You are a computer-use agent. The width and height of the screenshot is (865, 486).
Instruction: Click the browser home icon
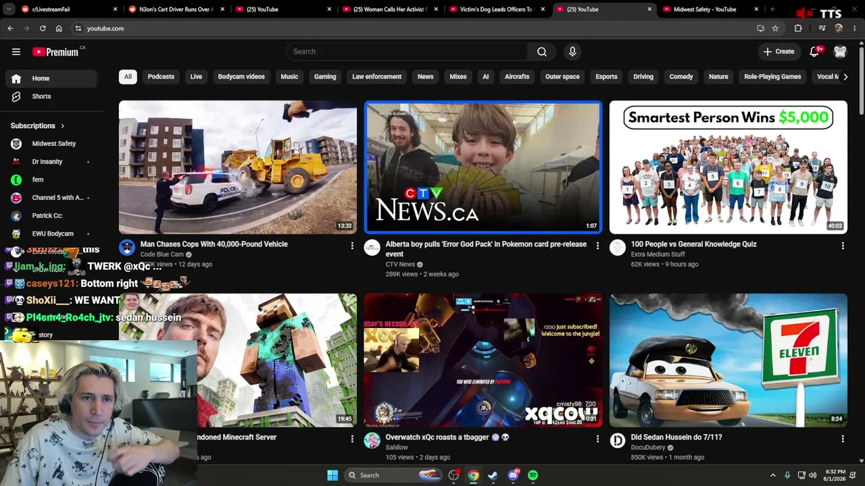[x=59, y=28]
